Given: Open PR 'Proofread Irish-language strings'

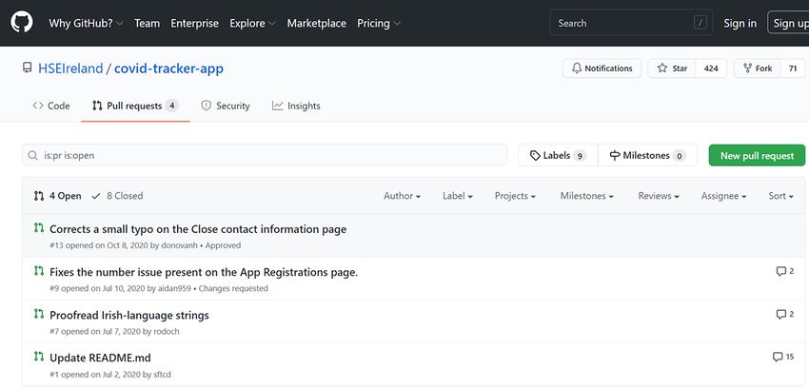Looking at the screenshot, I should click(x=129, y=315).
